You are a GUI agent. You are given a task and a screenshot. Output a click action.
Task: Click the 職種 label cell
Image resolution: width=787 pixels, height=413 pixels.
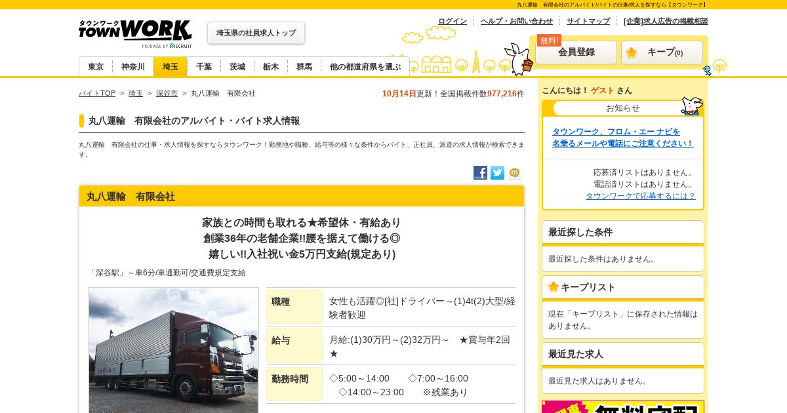pyautogui.click(x=294, y=307)
